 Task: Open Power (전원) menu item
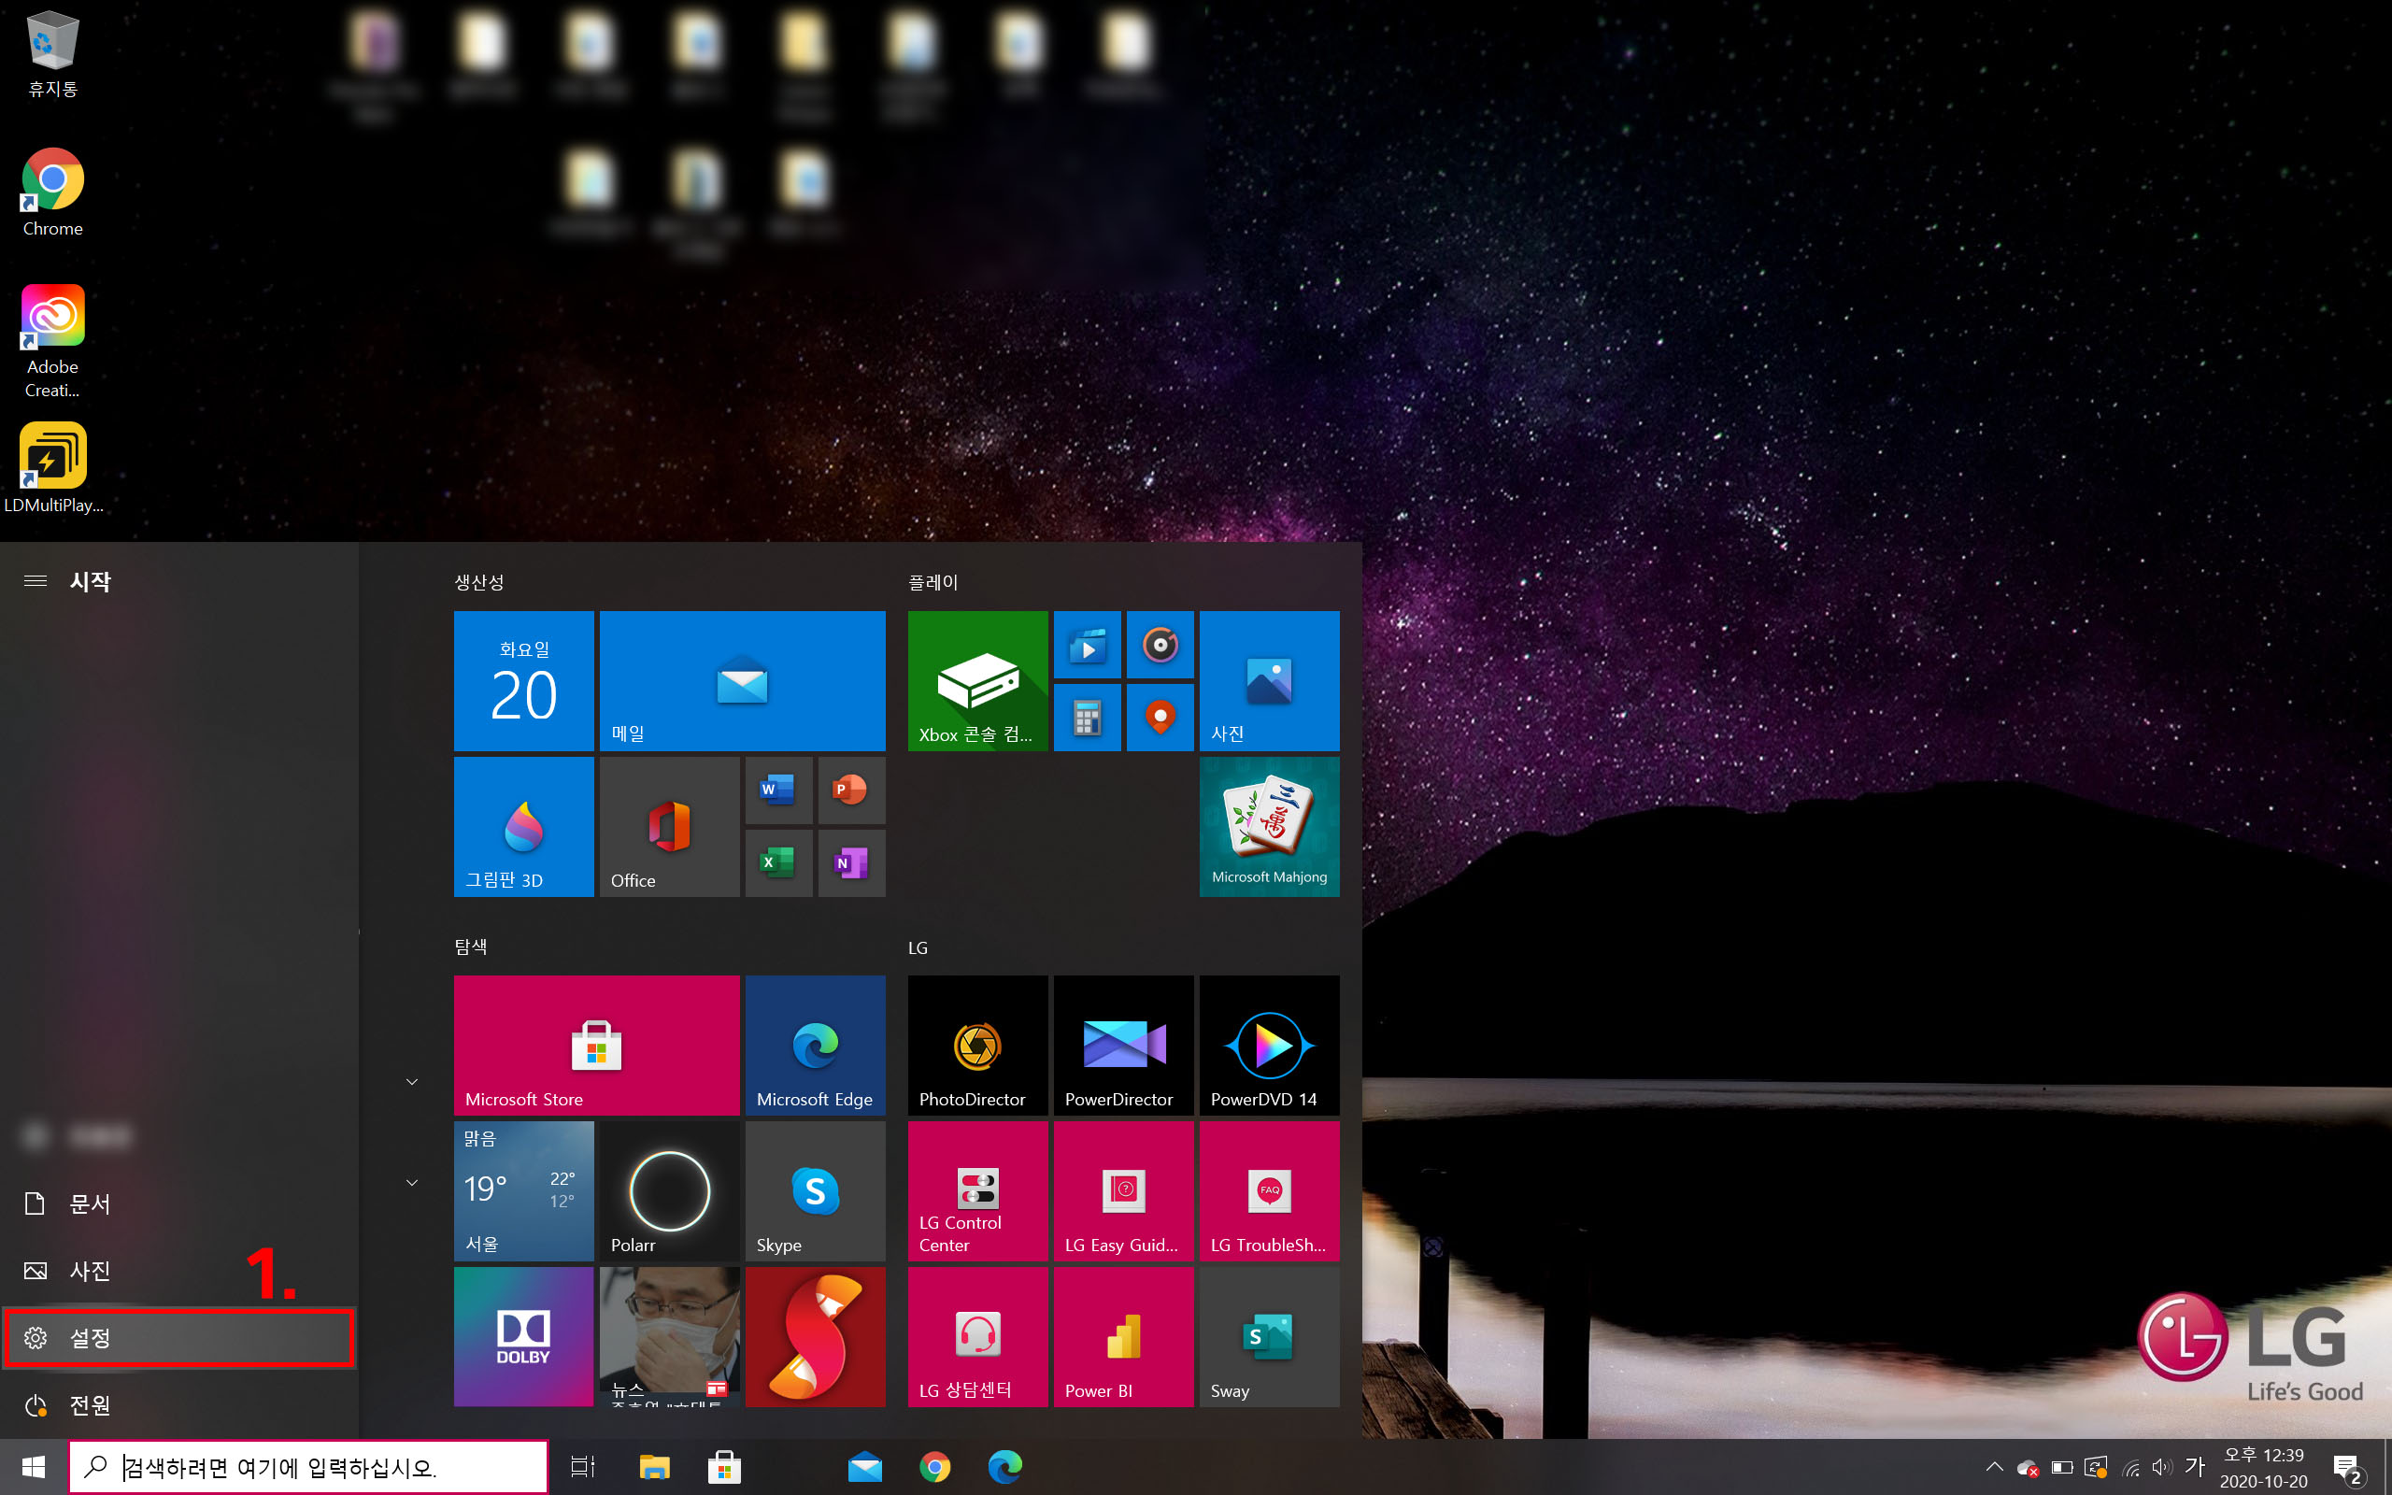[x=89, y=1405]
